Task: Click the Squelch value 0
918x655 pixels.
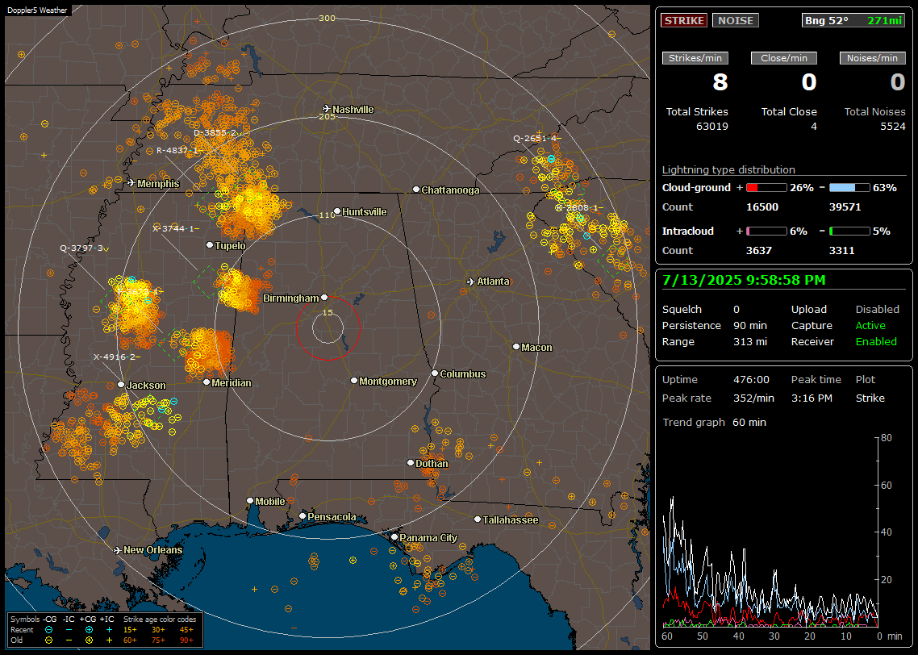Action: point(736,310)
